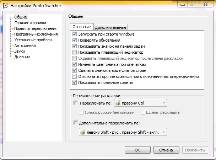Viewport: 216px width, 160px height.
Task: Click the Punto Switcher title bar icon
Action: click(x=5, y=6)
